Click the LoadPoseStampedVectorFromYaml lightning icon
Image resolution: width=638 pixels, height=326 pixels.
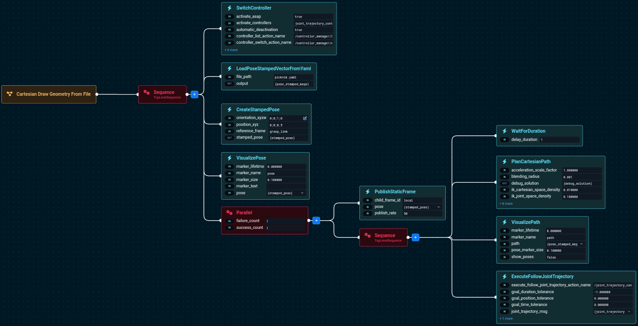[230, 68]
